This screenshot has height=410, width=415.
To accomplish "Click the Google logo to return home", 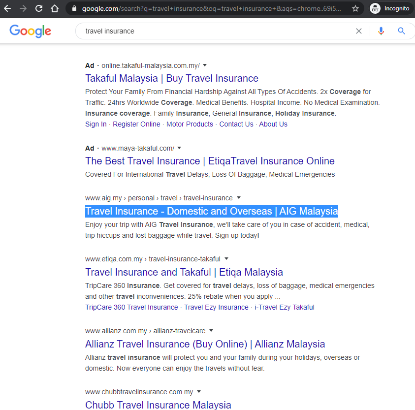I will click(x=30, y=31).
